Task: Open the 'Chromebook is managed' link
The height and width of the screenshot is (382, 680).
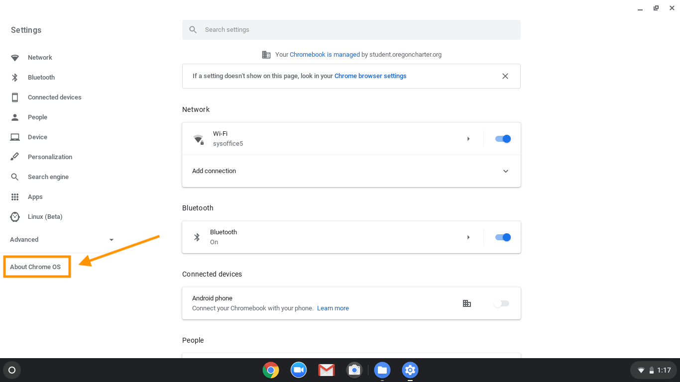Action: coord(325,55)
